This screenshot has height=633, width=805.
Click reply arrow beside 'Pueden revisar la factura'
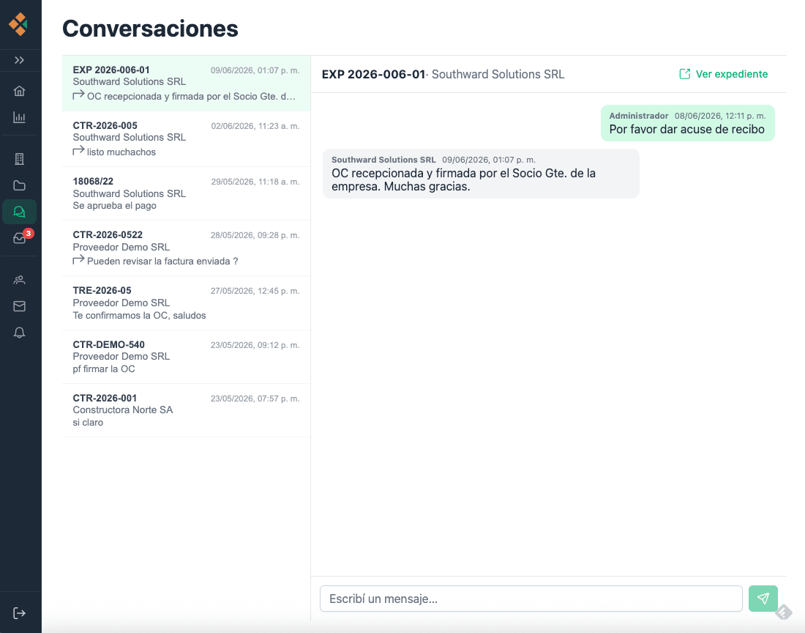pyautogui.click(x=78, y=260)
